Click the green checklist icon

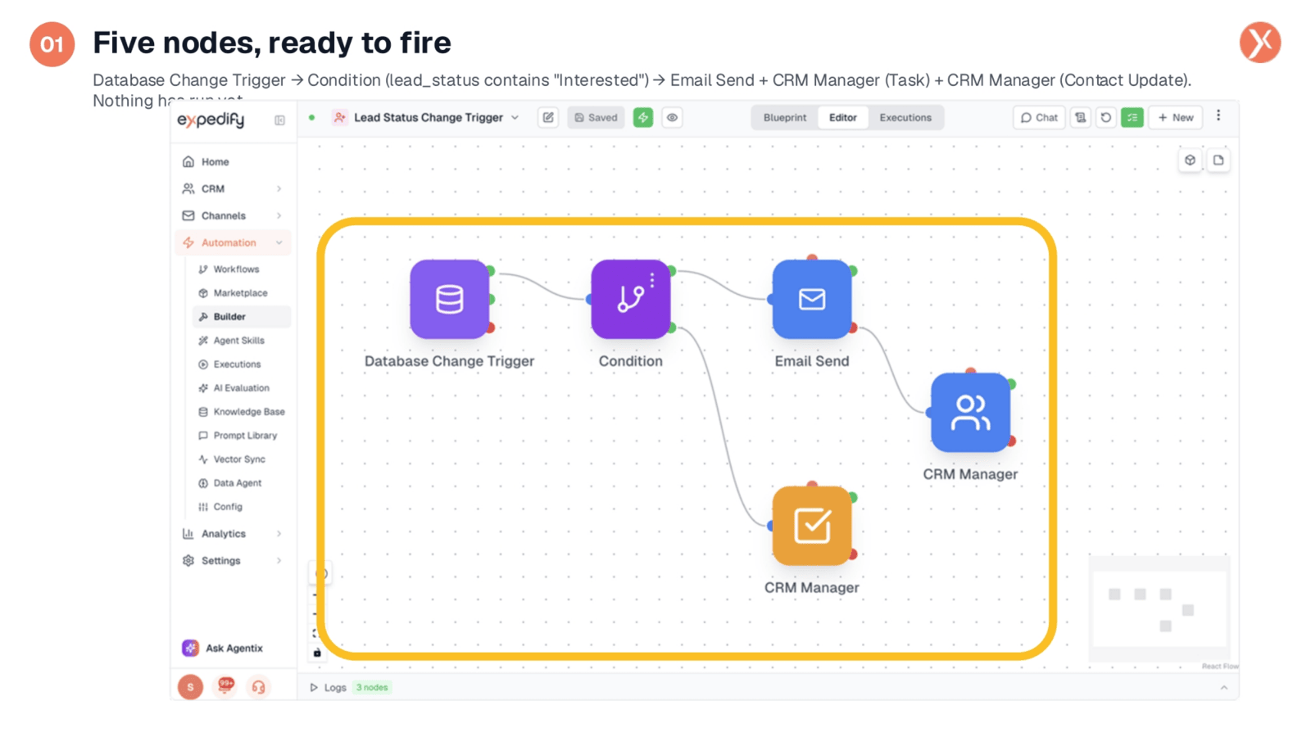(1132, 117)
